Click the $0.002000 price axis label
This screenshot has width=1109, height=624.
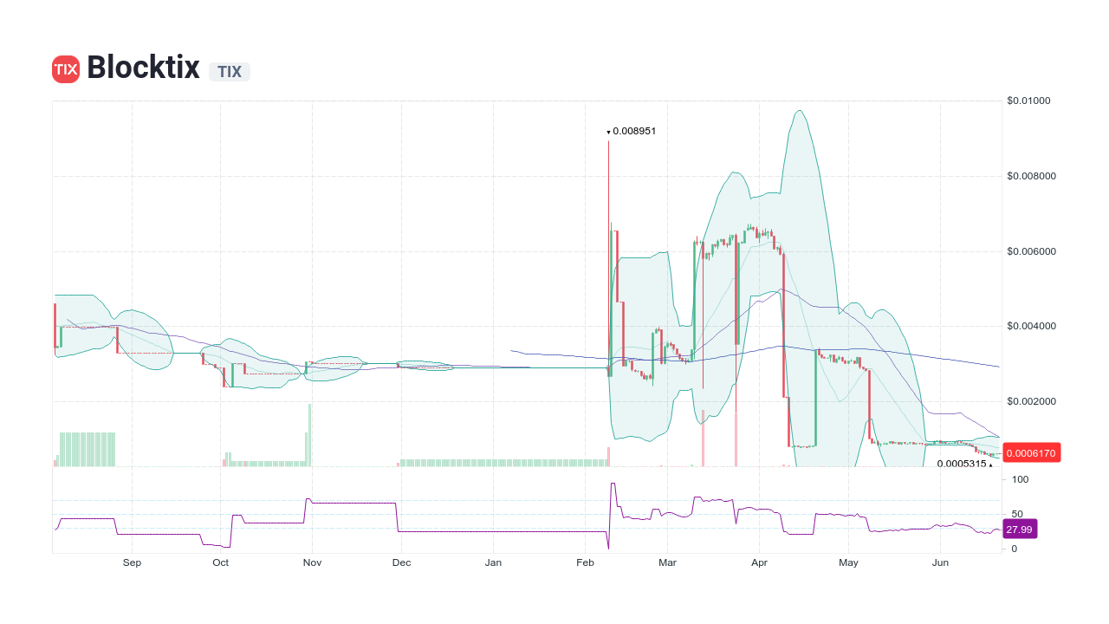[1031, 401]
